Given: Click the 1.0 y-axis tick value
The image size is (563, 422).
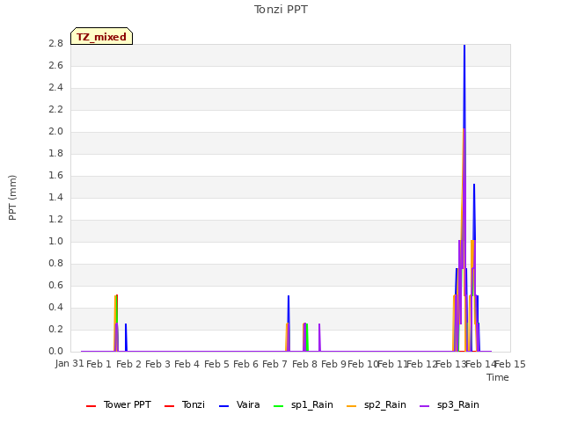Looking at the screenshot, I should tap(55, 242).
